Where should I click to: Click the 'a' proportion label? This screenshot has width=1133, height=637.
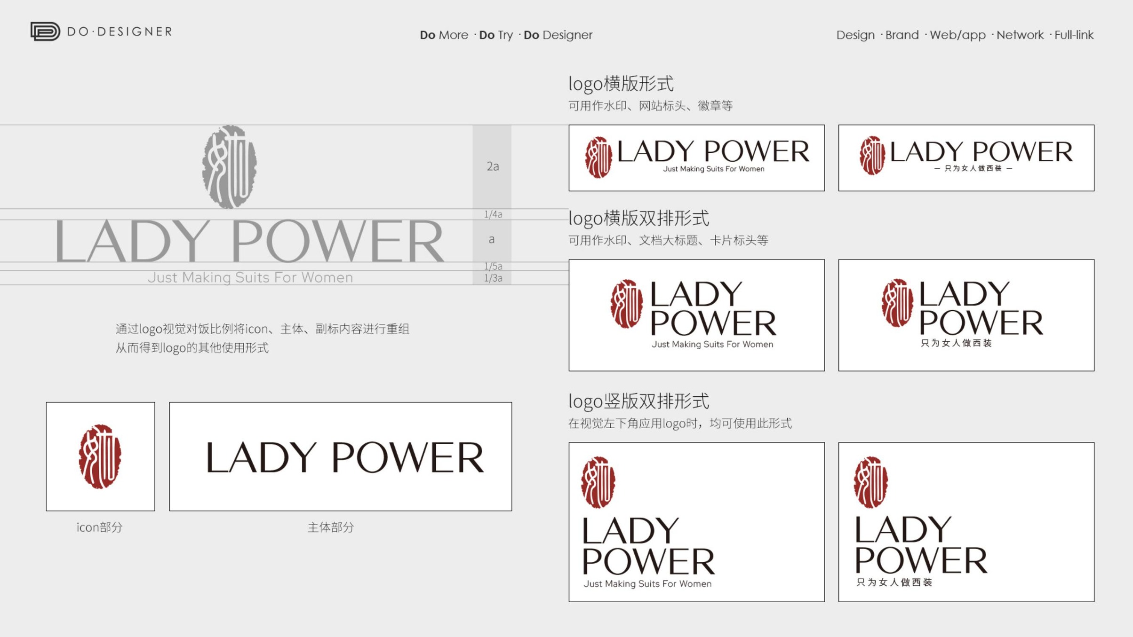click(492, 239)
